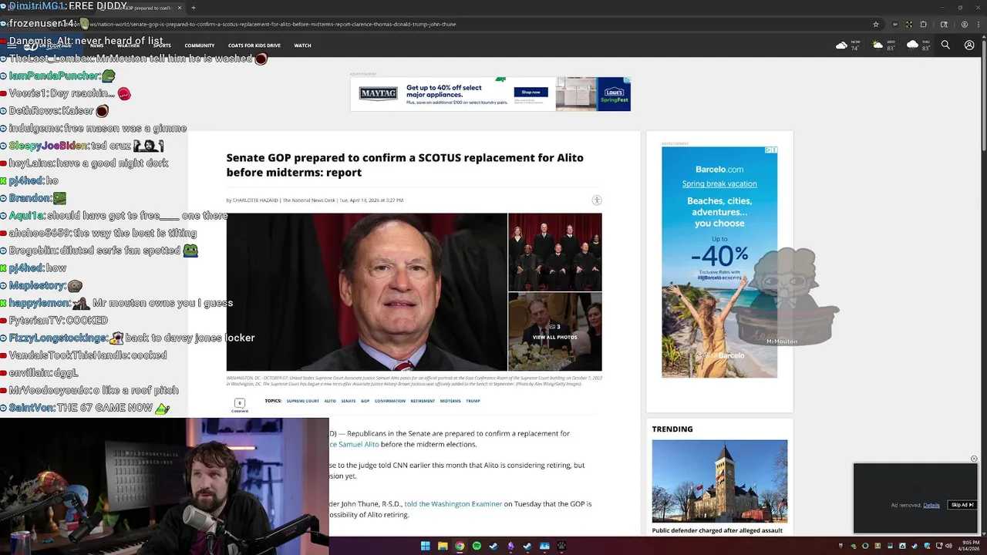Open the Windows Start button

click(425, 546)
